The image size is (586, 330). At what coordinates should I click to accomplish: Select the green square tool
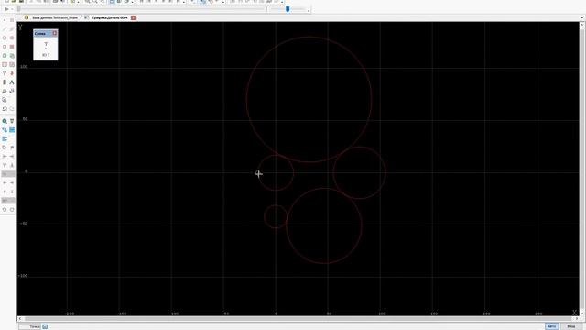point(5,56)
